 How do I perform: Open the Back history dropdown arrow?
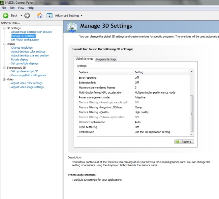point(22,16)
